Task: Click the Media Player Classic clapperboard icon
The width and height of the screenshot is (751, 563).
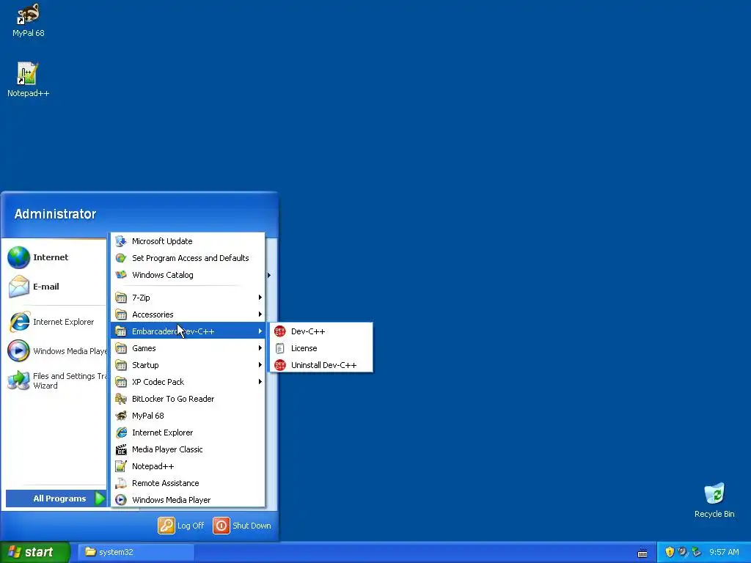Action: tap(121, 449)
